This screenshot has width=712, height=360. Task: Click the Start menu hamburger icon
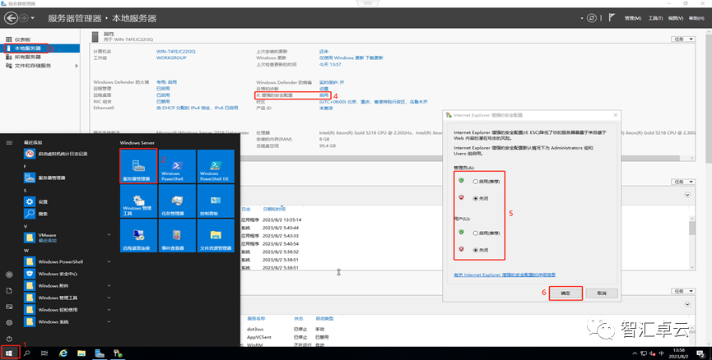9,143
